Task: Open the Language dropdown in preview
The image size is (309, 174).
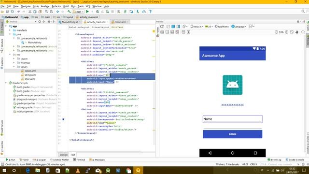Action: [x=239, y=27]
